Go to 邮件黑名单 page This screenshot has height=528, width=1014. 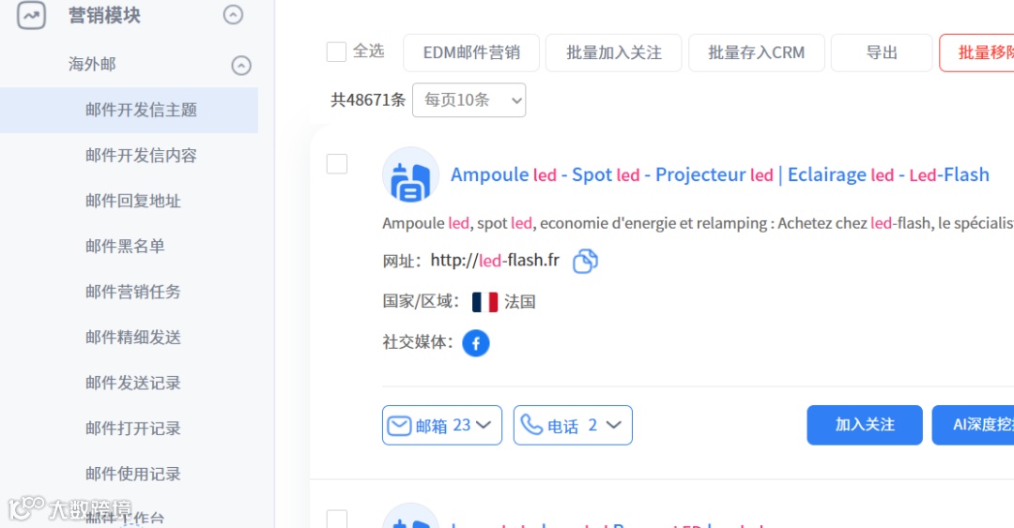tap(125, 247)
